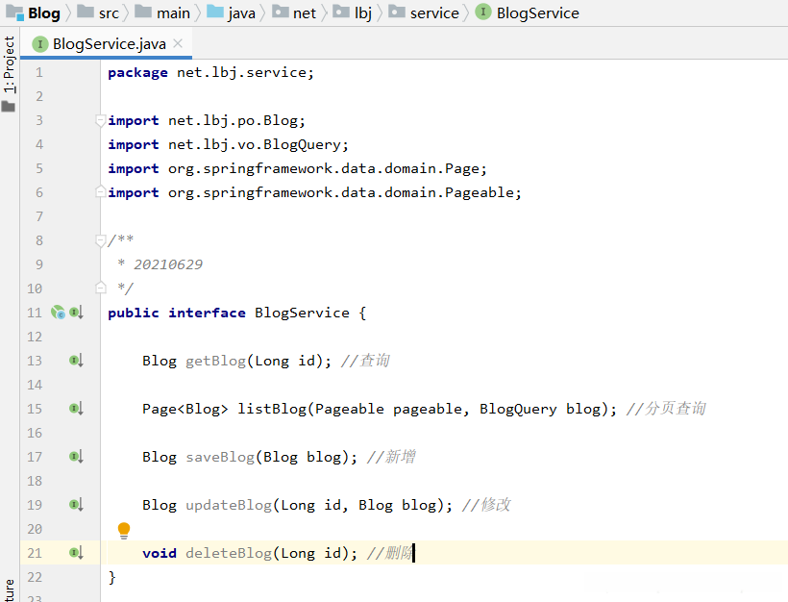Click the 'java' folder breadcrumb
Screen dimensions: 788x602
pos(240,13)
